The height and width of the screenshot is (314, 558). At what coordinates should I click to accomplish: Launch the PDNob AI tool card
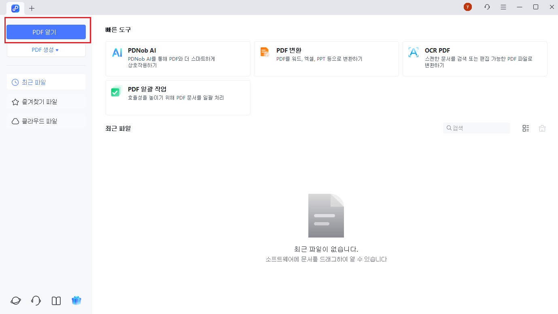coord(178,59)
